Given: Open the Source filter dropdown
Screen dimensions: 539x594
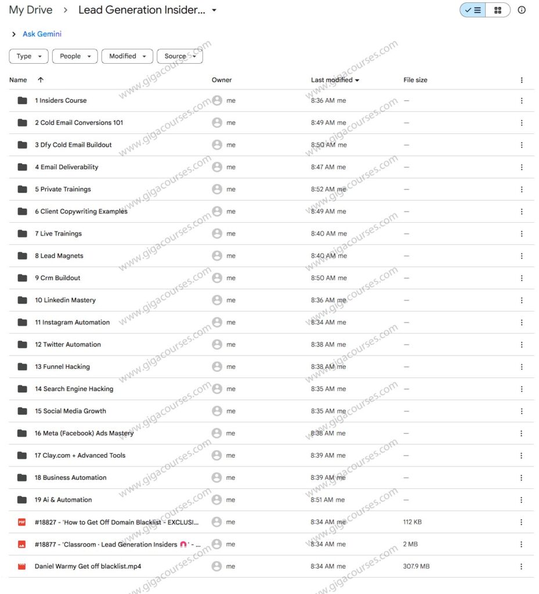Looking at the screenshot, I should 178,56.
